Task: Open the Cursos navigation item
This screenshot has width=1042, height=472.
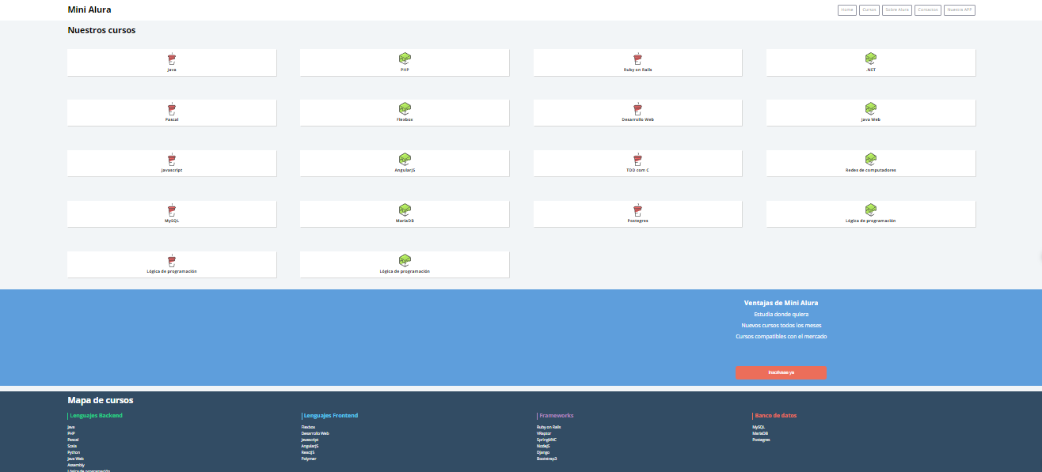Action: (x=869, y=10)
